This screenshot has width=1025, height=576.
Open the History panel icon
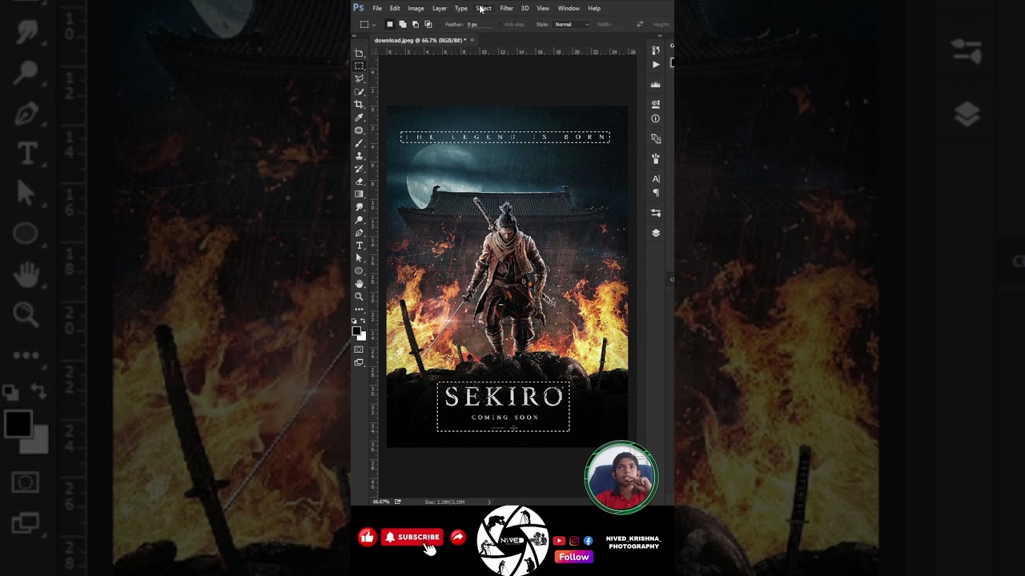pos(656,51)
